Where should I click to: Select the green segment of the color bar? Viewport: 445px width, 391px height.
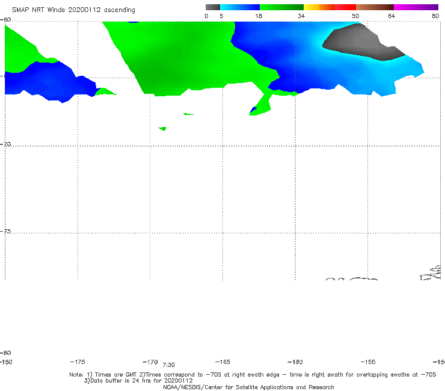[282, 7]
